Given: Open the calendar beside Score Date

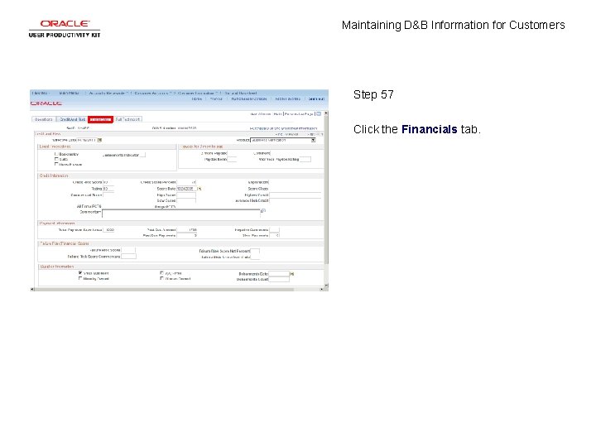Looking at the screenshot, I should pos(199,189).
